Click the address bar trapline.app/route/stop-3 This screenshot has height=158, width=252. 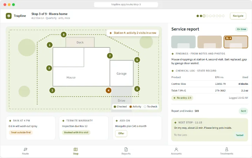pyautogui.click(x=126, y=5)
